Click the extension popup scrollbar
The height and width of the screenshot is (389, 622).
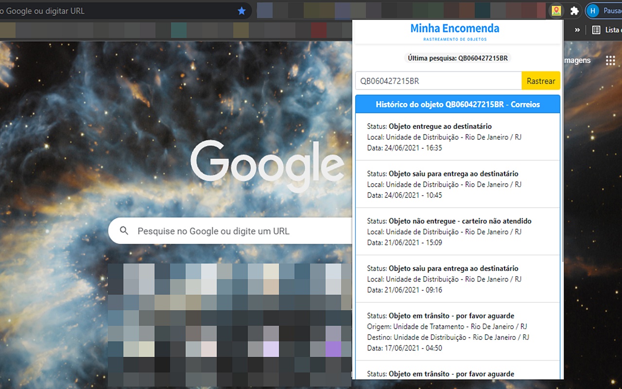tap(562, 194)
